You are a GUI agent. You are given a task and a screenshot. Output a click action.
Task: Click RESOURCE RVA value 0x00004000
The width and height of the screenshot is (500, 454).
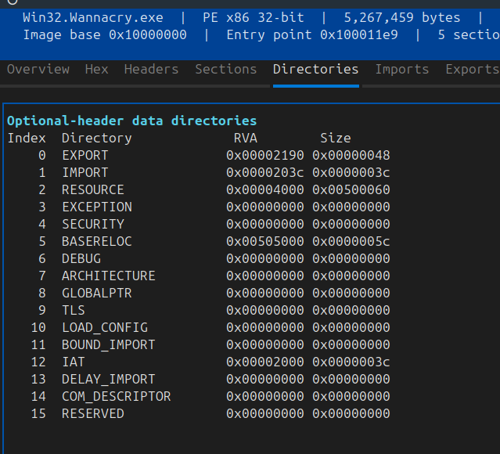coord(265,190)
